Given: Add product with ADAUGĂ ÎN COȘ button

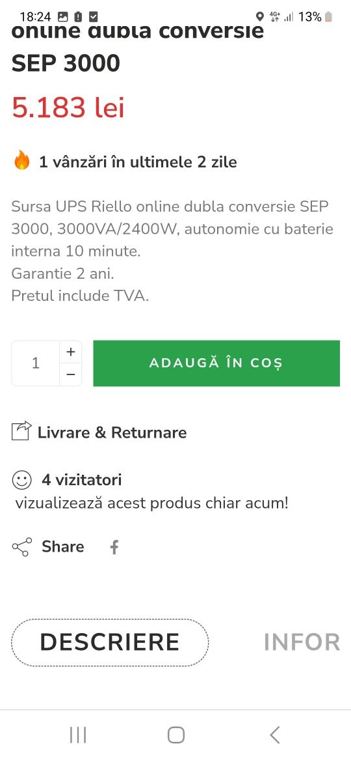Looking at the screenshot, I should [x=216, y=363].
